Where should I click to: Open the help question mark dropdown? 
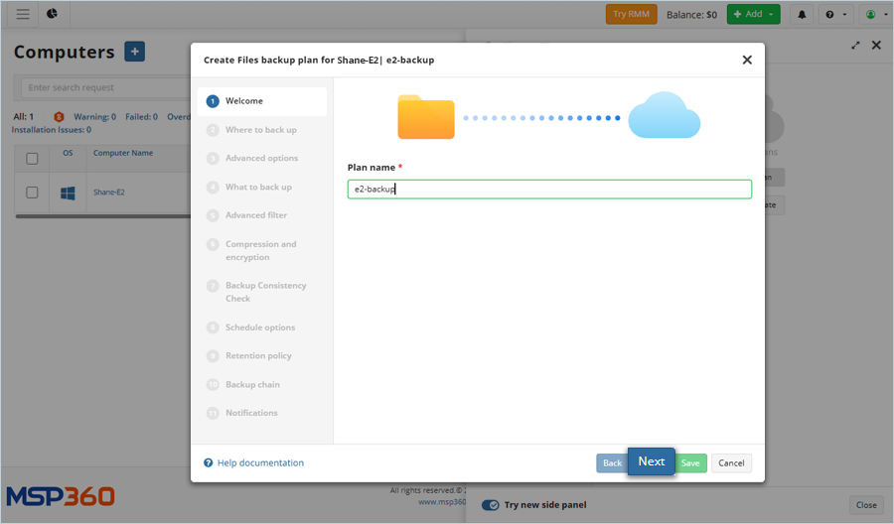click(836, 15)
